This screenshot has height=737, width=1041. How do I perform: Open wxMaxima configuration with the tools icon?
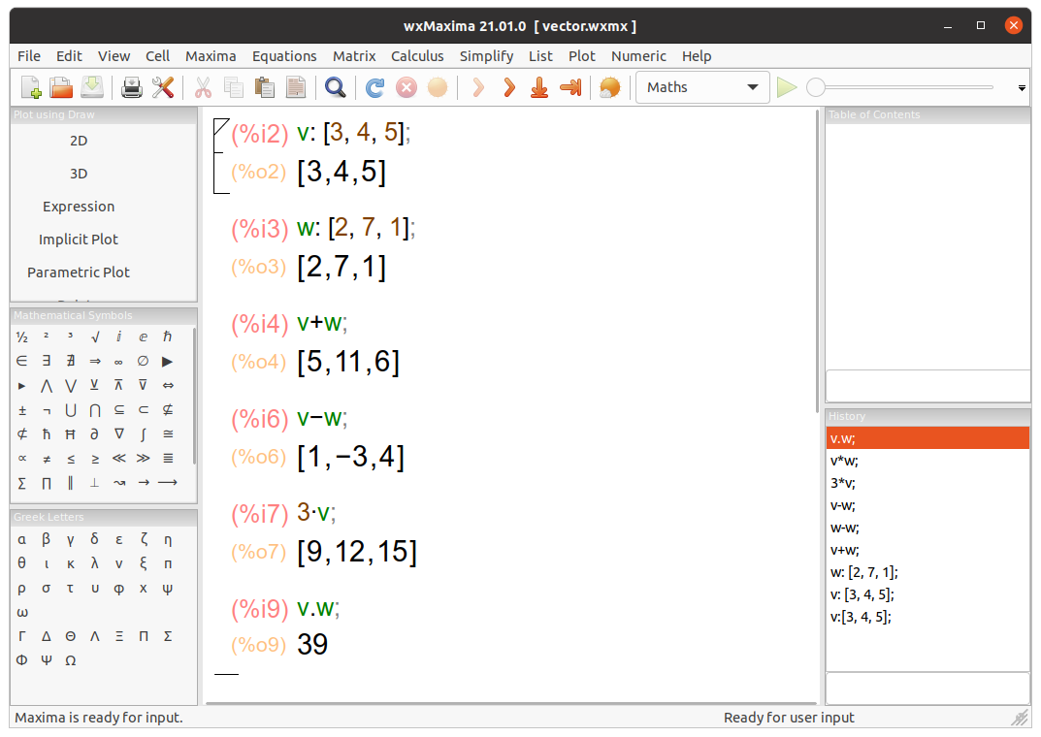(164, 87)
